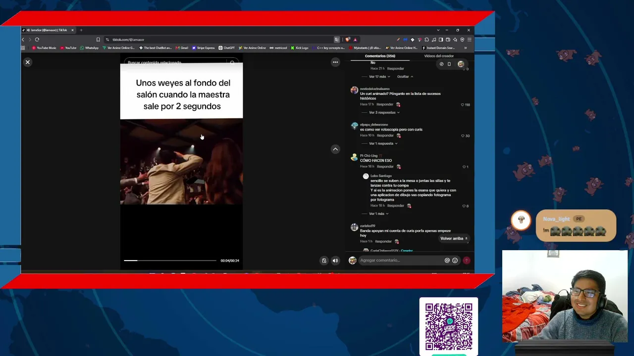This screenshot has height=356, width=634.
Task: Like the 'CÓMO HACEN ESO' comment
Action: 465,167
